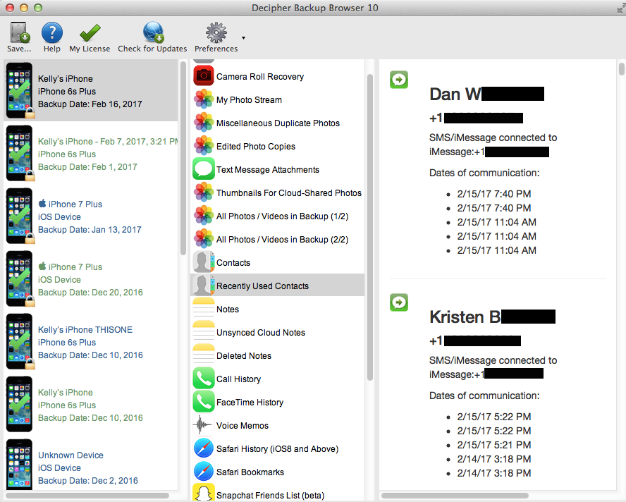Select Kelly's iPhone backup from Feb 16, 2017

[90, 90]
